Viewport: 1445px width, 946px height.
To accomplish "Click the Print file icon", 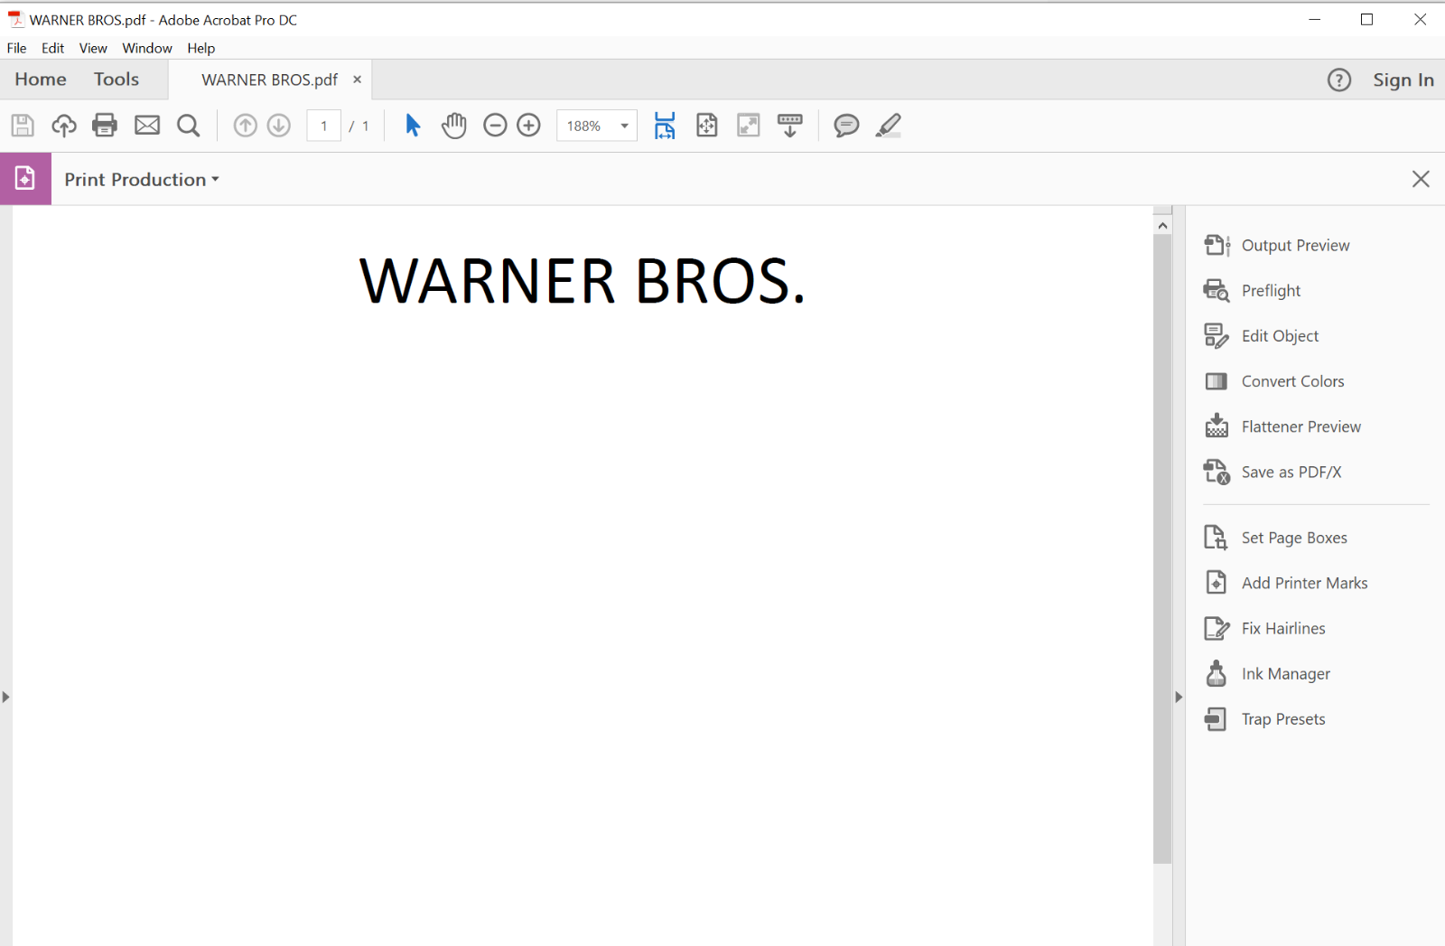I will click(x=105, y=126).
